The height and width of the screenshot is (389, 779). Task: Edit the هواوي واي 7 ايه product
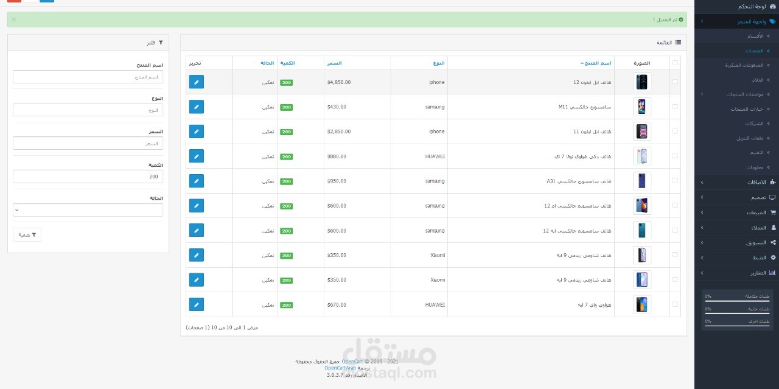197,304
